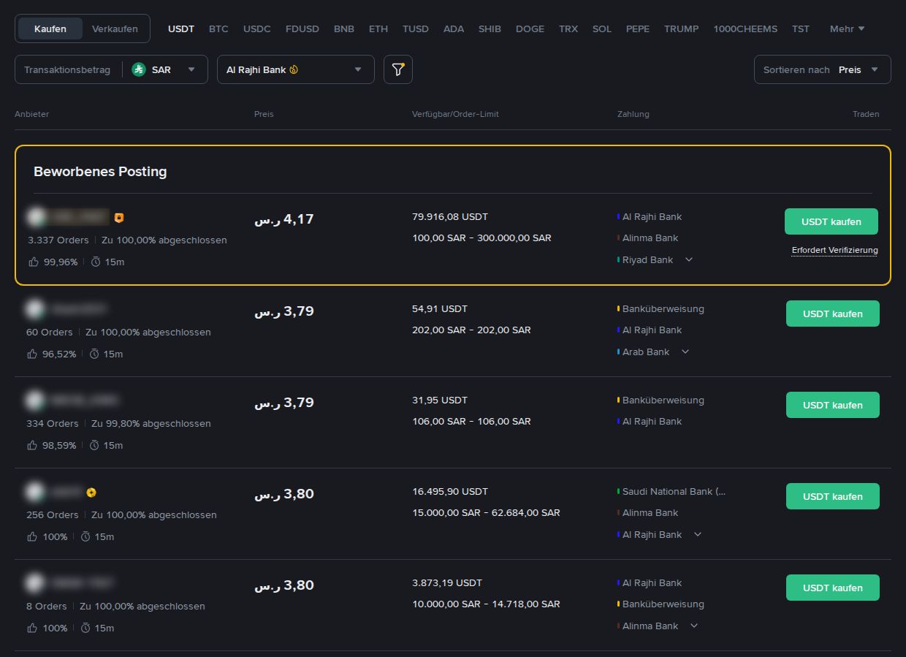Expand payment methods after Alinma Bank in last row

click(x=694, y=626)
